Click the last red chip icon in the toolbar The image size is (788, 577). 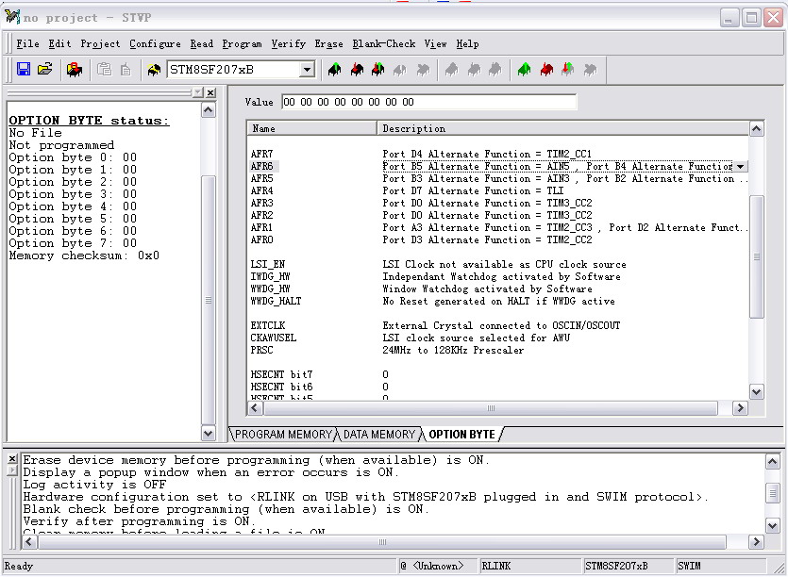[546, 70]
